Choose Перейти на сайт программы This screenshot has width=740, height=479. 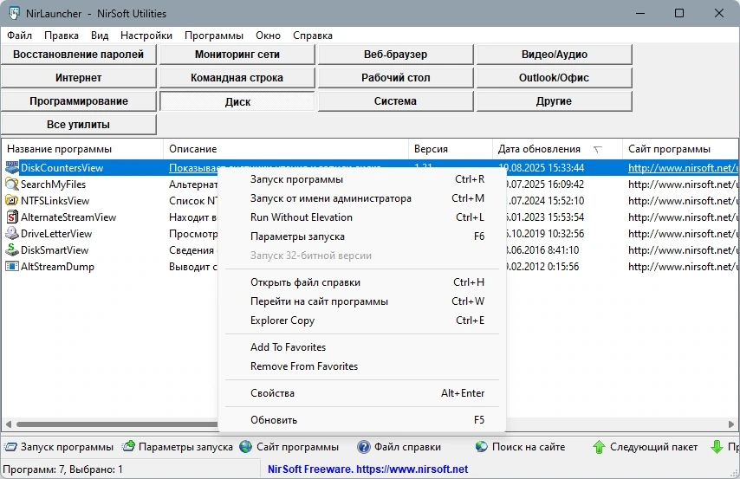click(362, 301)
